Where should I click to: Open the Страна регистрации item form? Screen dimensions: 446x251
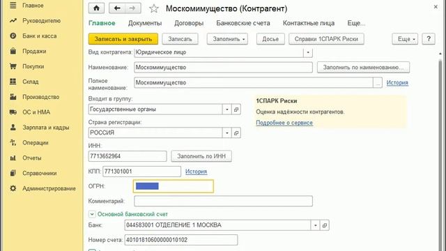click(x=236, y=133)
